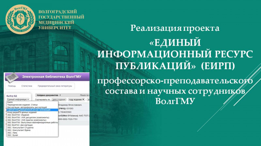This screenshot has width=261, height=146.
Task: Click the Единый информационный ресурс публикаций (ЕИРП) title
Action: pyautogui.click(x=175, y=54)
